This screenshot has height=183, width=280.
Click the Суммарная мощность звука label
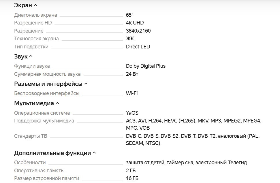pos(47,74)
